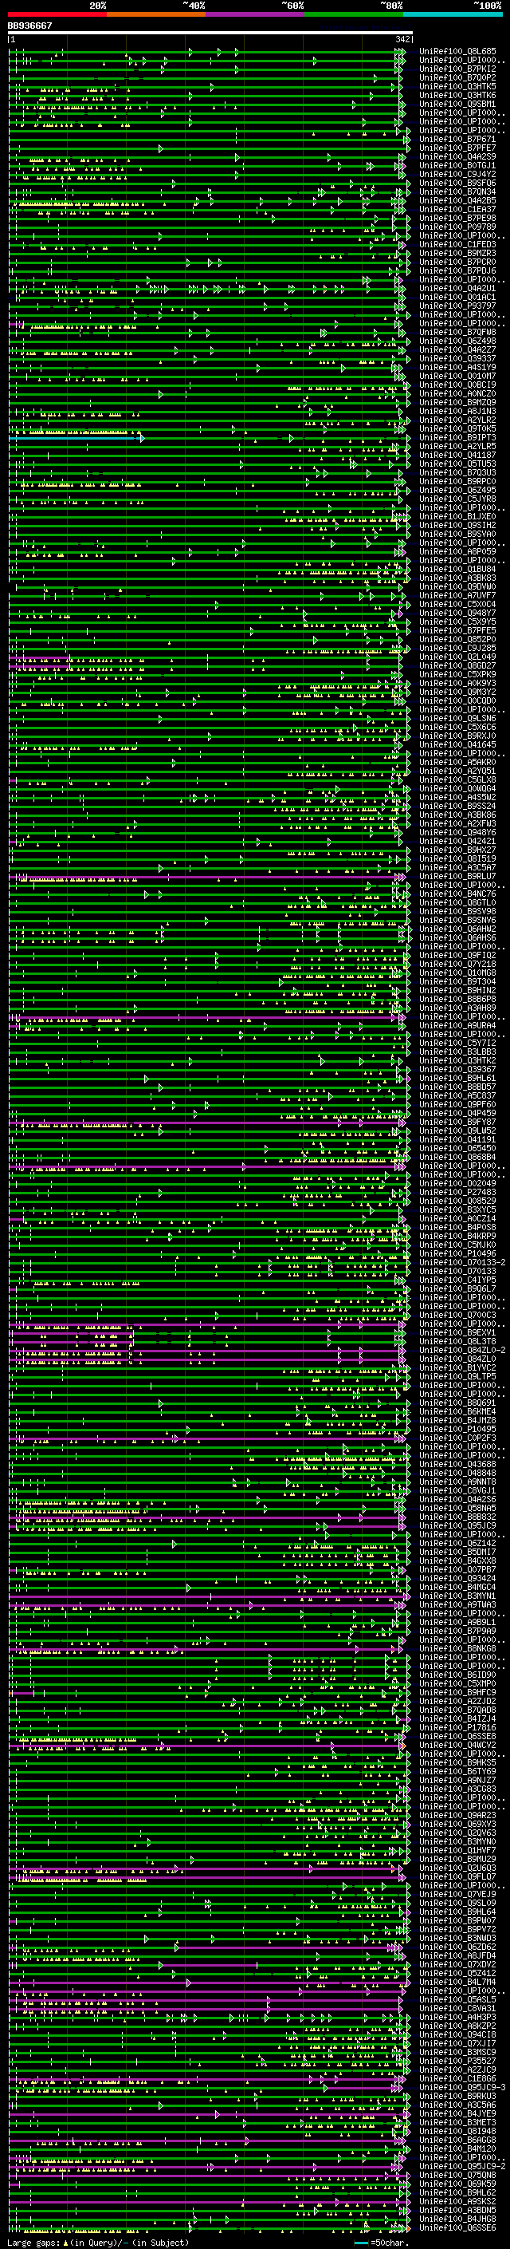Select the UniRef100_B9MZR3 label
The width and height of the screenshot is (510, 2249).
[x=457, y=253]
